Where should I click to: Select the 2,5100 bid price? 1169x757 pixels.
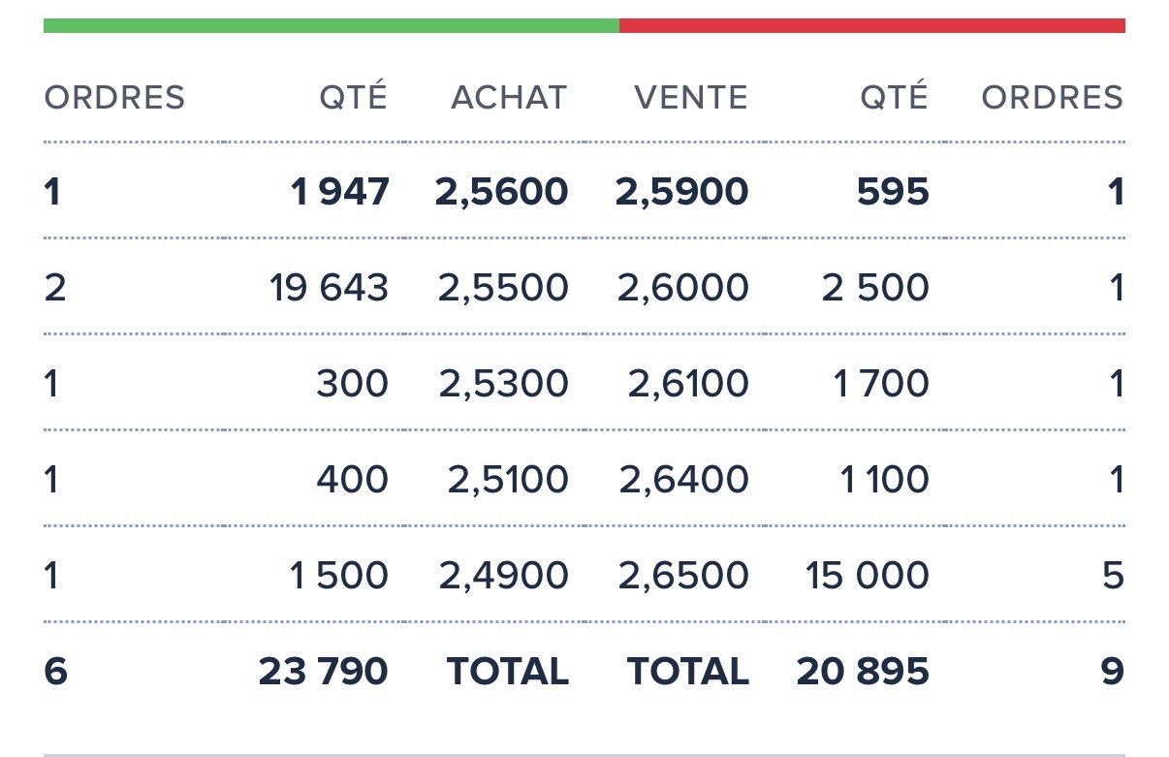[x=508, y=480]
